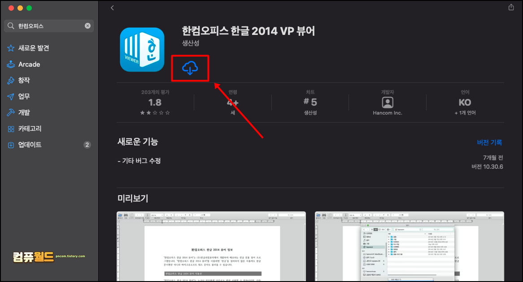Image resolution: width=523 pixels, height=282 pixels.
Task: Click the cloud download icon
Action: click(x=190, y=68)
